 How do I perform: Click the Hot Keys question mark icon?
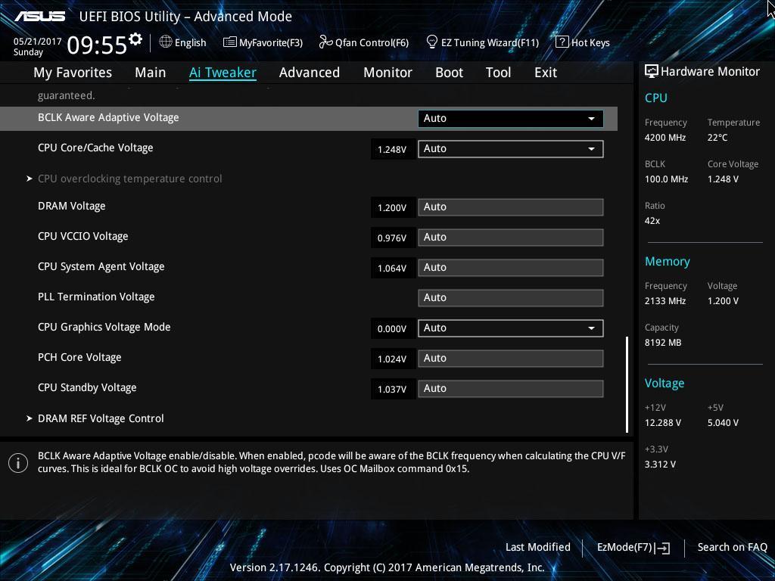click(x=562, y=42)
